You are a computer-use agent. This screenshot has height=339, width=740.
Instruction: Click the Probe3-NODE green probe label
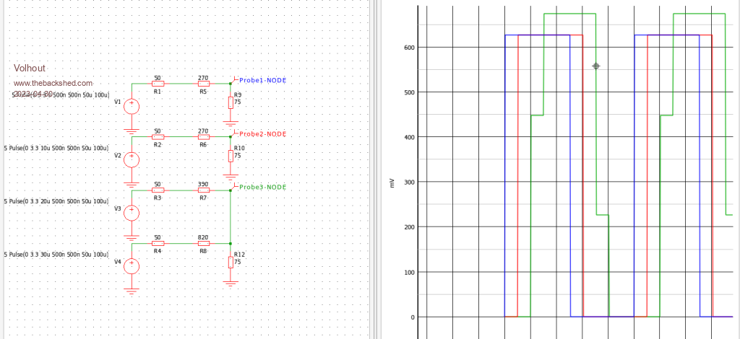[262, 187]
